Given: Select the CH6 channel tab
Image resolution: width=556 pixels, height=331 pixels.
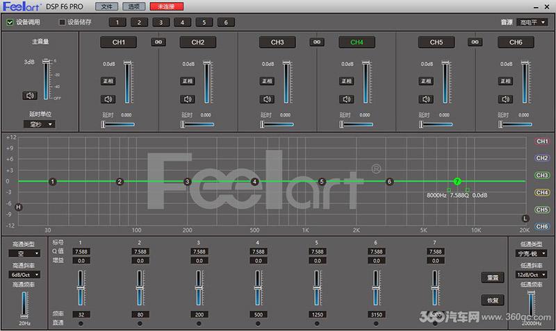Looking at the screenshot, I should [516, 42].
